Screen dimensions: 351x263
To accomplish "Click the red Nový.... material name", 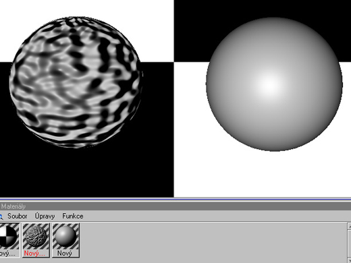I will 34,254.
